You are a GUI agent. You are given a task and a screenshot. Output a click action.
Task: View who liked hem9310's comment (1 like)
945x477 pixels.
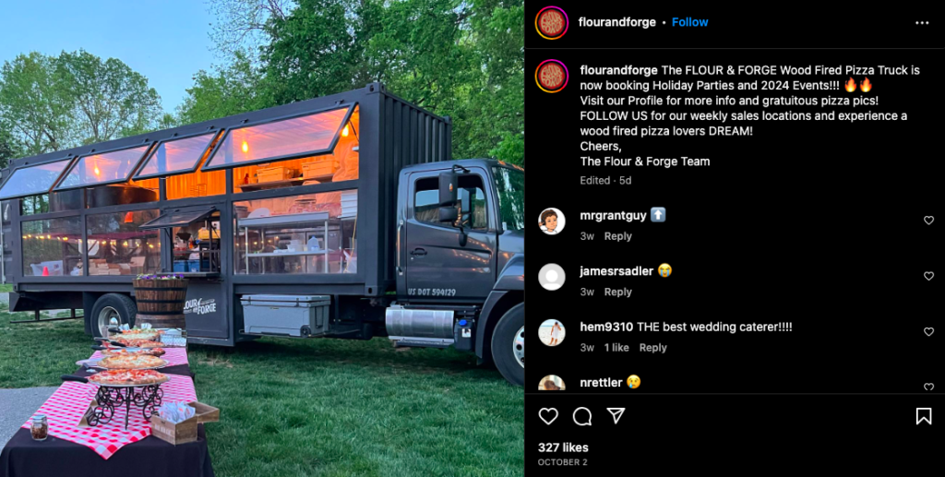(x=616, y=348)
